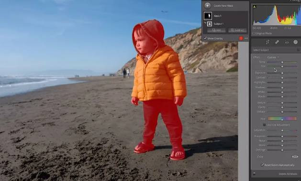
Task: Click the Defringe slider handle
Action: 282,150
